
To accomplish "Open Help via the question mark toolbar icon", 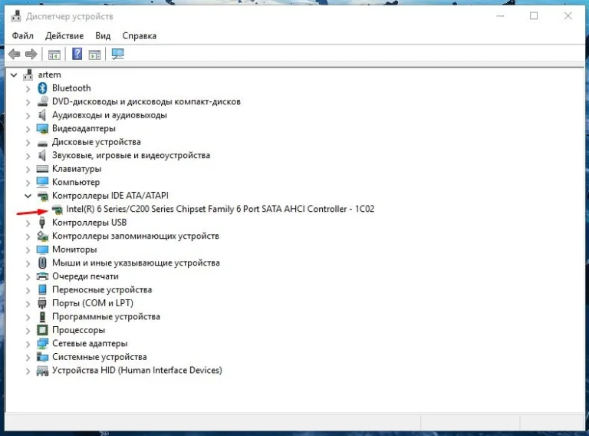I will point(77,54).
